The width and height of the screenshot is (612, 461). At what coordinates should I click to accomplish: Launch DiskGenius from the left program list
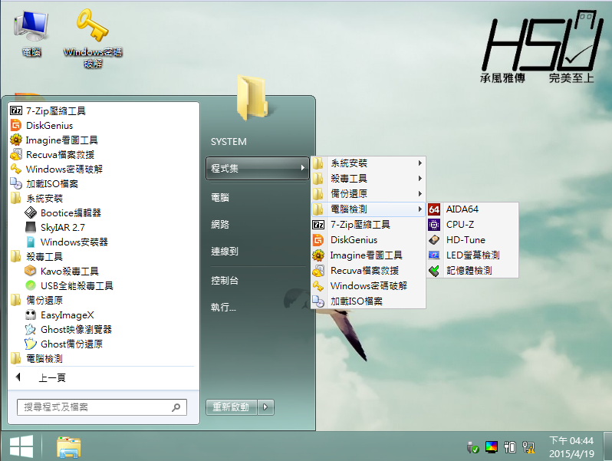click(x=104, y=125)
